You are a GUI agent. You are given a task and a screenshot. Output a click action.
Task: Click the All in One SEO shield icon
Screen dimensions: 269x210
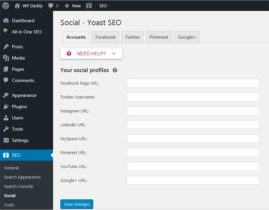(5, 31)
